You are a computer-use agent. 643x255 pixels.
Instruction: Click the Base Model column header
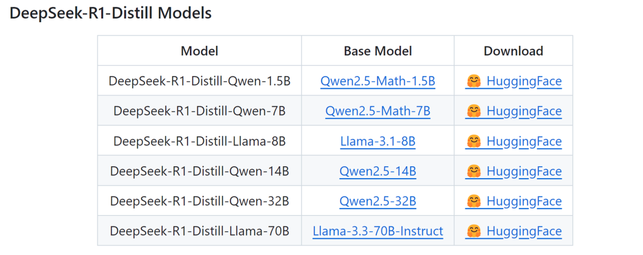pos(377,51)
